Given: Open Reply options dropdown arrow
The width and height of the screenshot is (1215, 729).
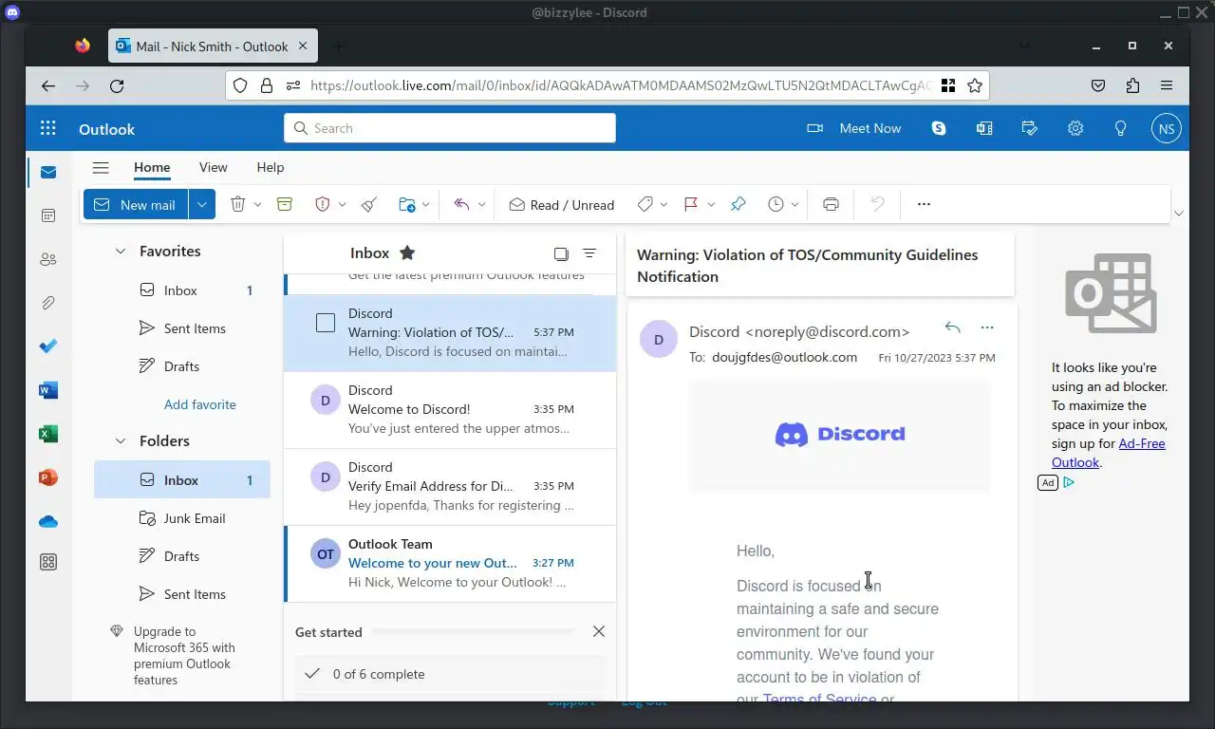Looking at the screenshot, I should pyautogui.click(x=481, y=204).
